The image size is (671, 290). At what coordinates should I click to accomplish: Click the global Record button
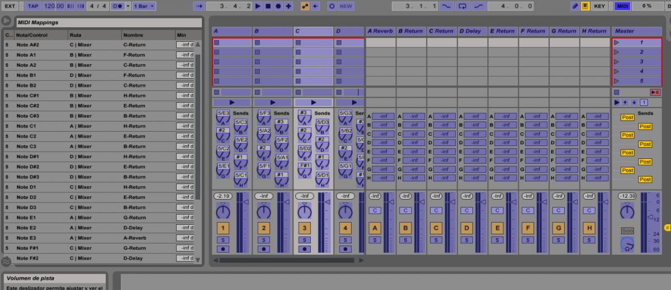(x=278, y=6)
